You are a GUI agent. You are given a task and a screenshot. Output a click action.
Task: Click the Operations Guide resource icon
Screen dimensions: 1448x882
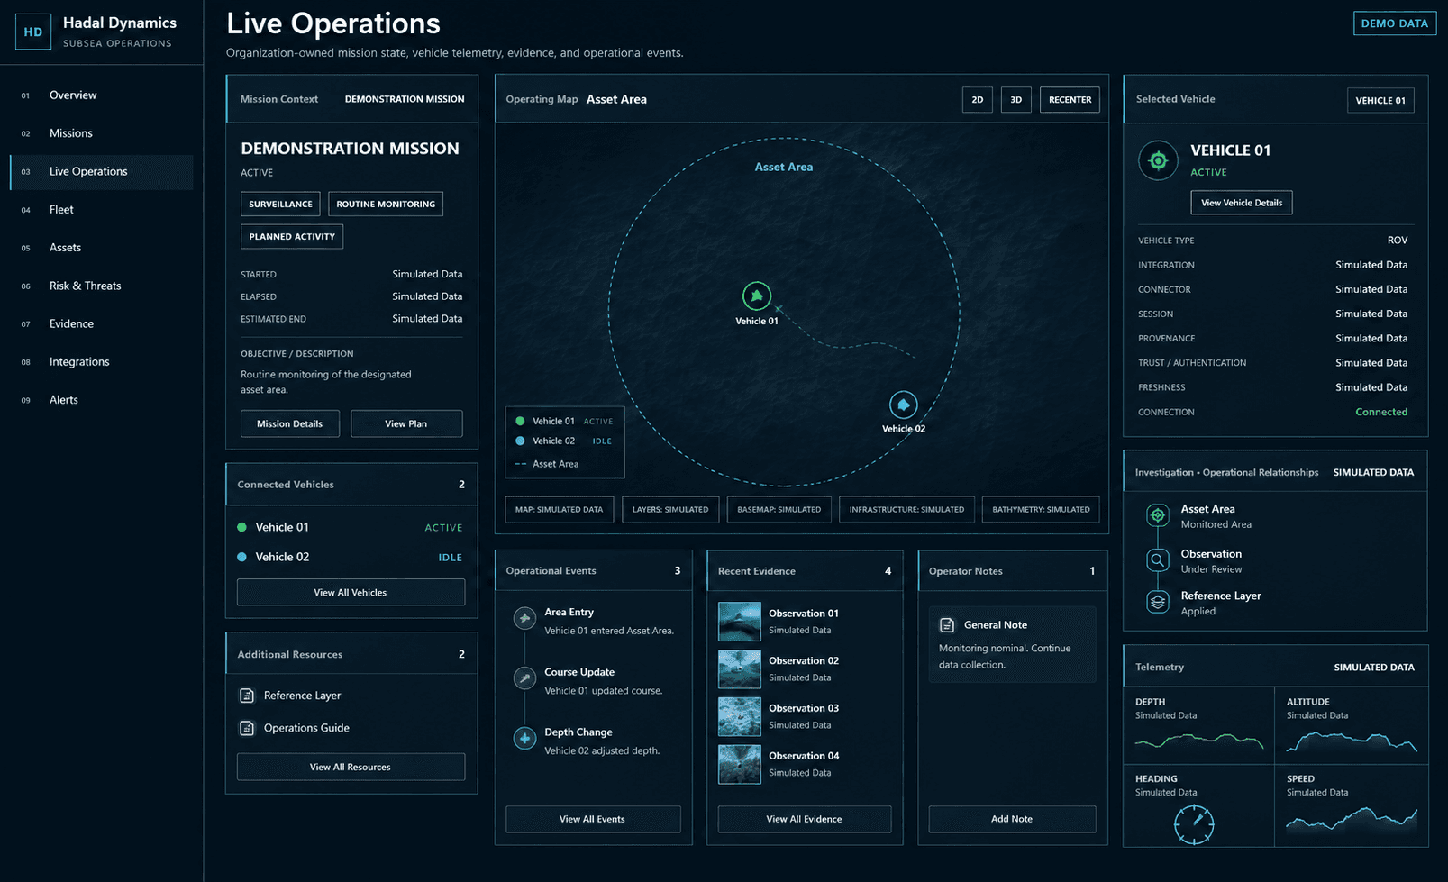pos(246,728)
